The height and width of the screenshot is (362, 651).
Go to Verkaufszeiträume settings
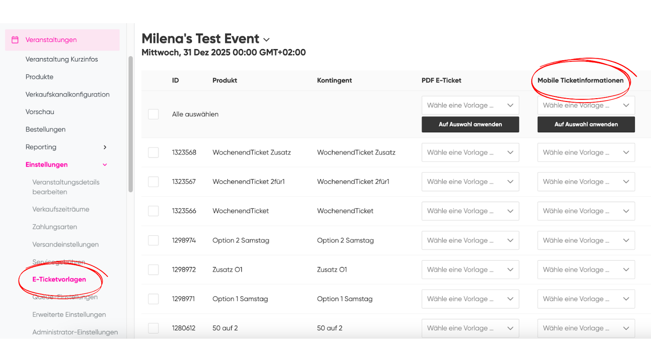pos(61,209)
